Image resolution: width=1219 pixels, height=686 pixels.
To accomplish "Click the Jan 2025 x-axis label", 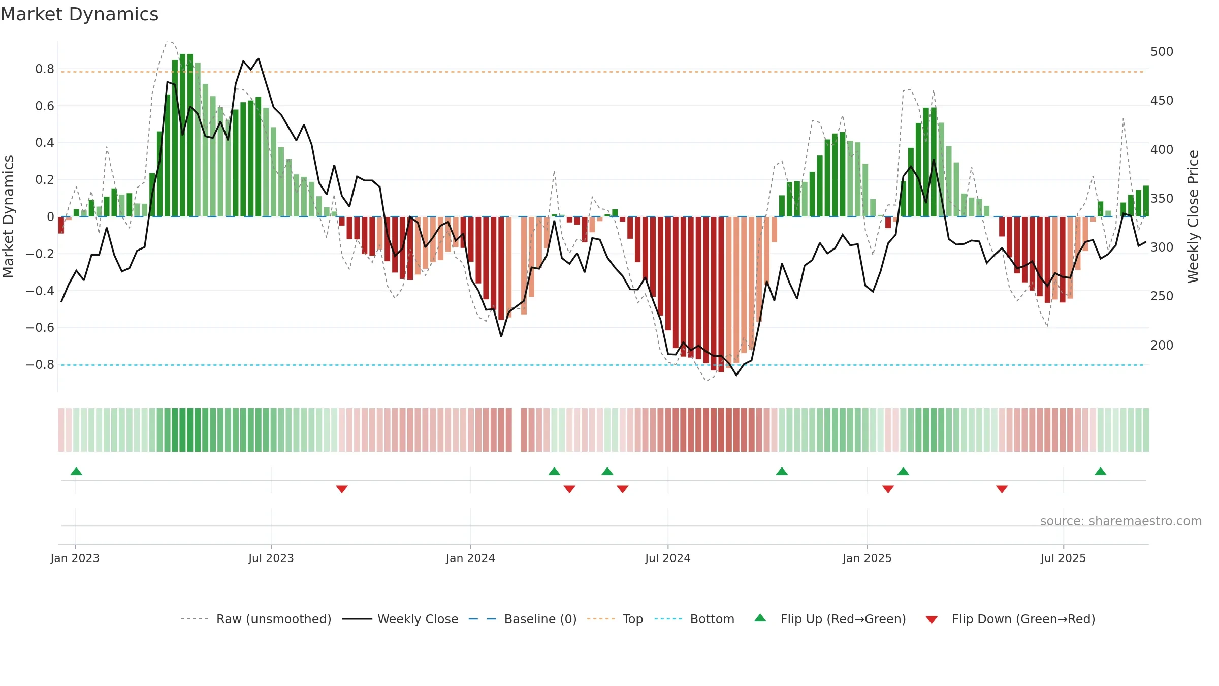I will pos(868,558).
